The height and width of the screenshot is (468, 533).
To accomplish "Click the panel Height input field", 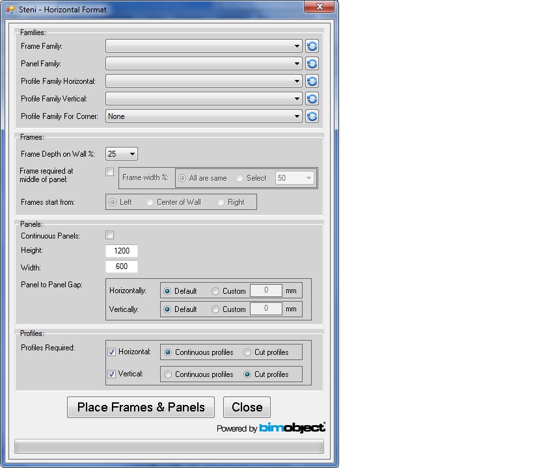I will coord(121,250).
